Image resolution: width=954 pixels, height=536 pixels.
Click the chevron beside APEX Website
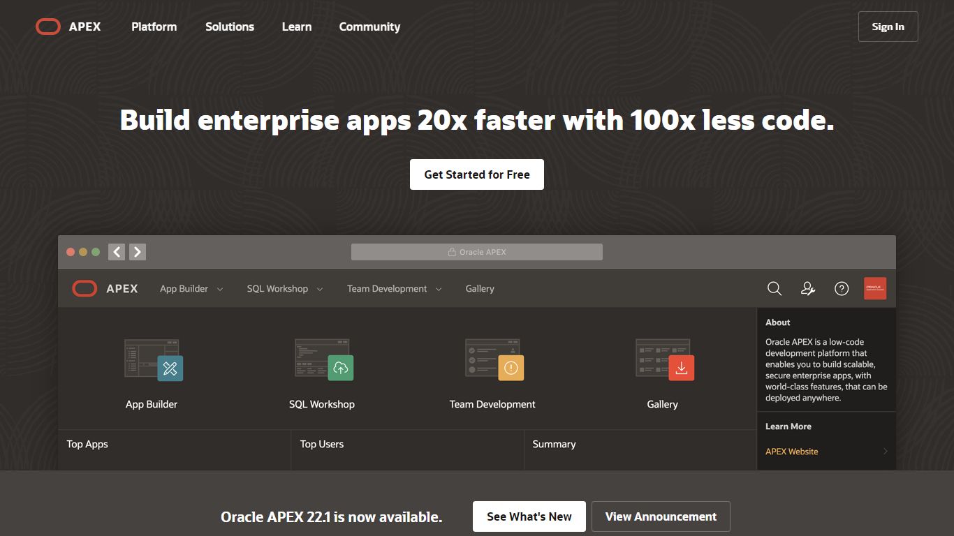(x=885, y=452)
